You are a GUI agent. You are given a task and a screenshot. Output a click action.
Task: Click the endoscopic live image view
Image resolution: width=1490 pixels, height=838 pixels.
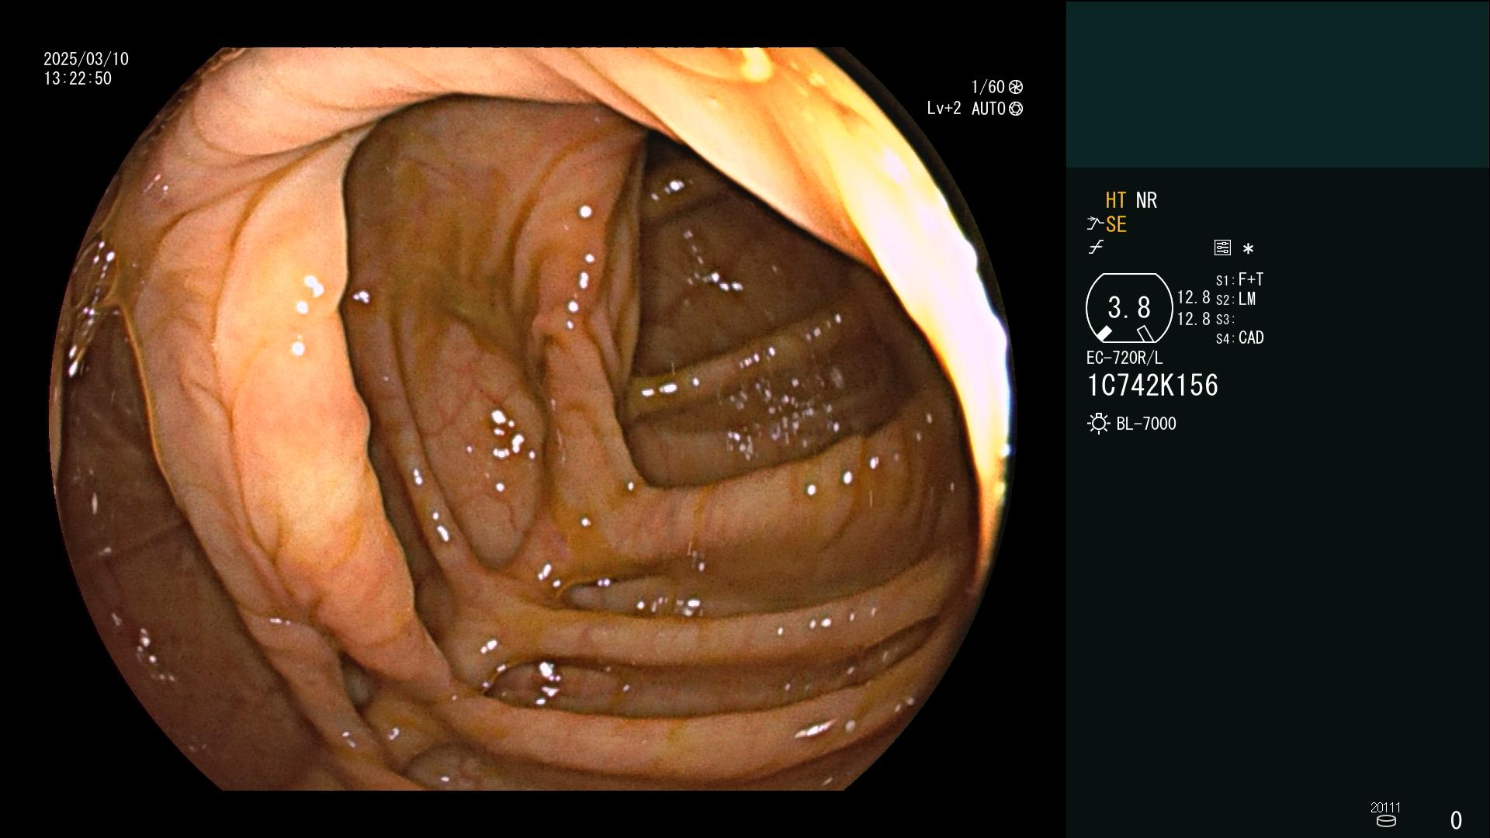[532, 419]
